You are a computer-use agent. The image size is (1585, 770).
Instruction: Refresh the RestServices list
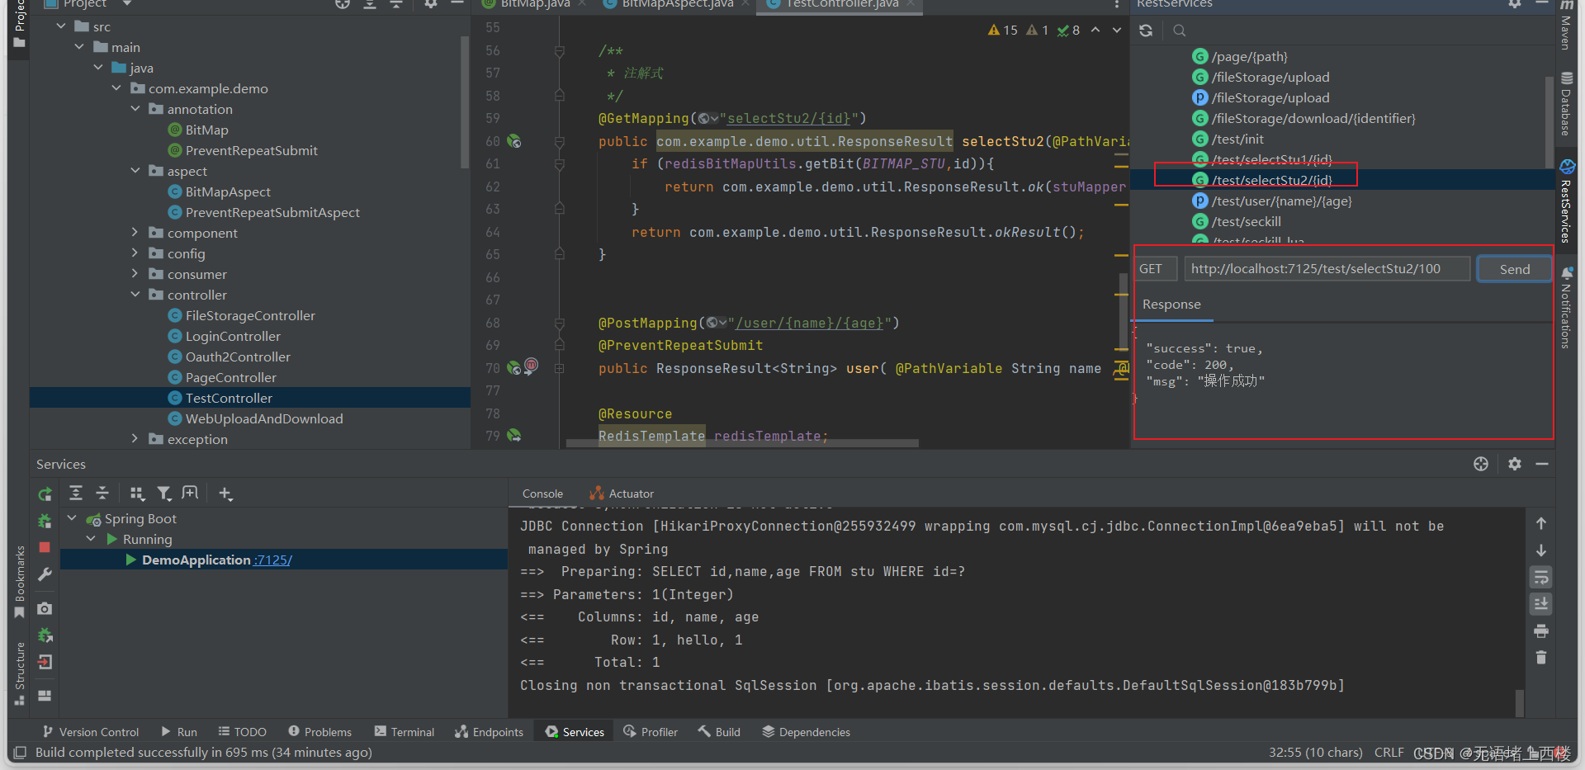[x=1146, y=30]
